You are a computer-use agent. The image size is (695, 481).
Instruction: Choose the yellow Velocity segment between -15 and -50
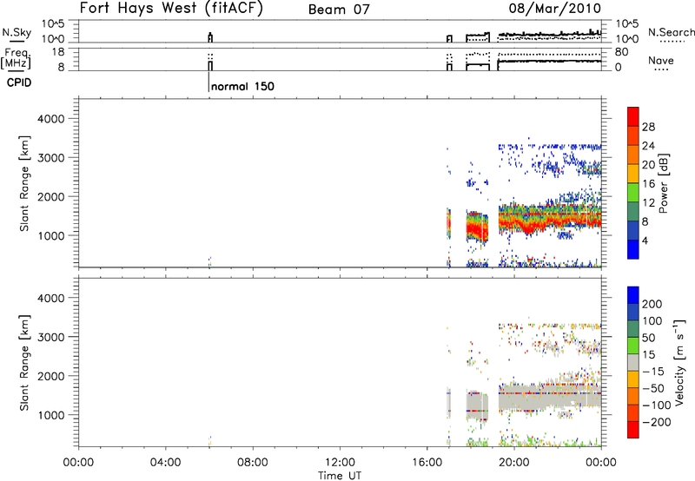tap(633, 379)
